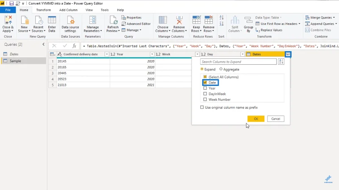This screenshot has height=190, width=339.
Task: Click the Manage Parameters icon
Action: point(92,20)
